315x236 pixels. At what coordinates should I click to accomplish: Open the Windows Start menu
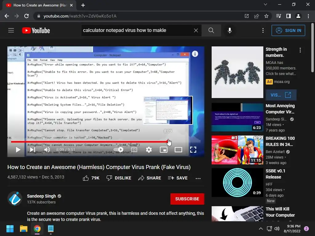[x=10, y=229]
